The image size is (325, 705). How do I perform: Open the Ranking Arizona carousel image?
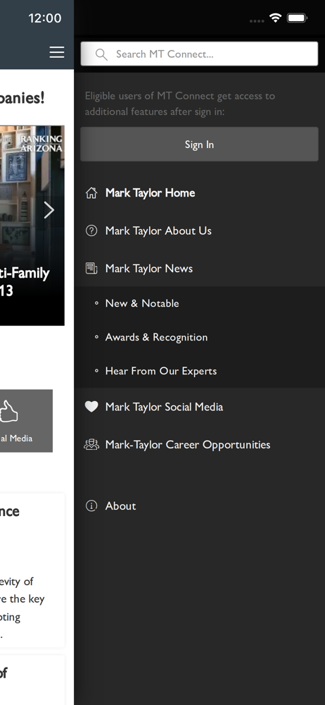[32, 226]
